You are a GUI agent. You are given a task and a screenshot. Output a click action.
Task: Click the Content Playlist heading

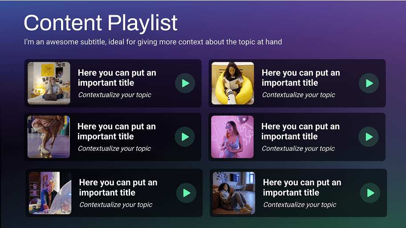pos(101,23)
